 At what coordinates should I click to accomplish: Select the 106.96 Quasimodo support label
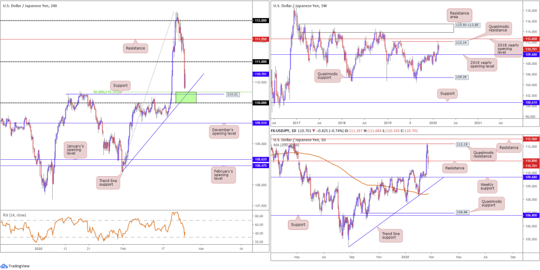point(462,213)
